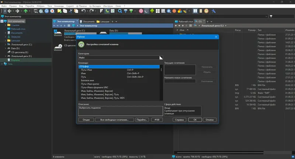The image size is (295, 159).
Task: Expand the Загрузки tree node
Action: (x=5, y=37)
